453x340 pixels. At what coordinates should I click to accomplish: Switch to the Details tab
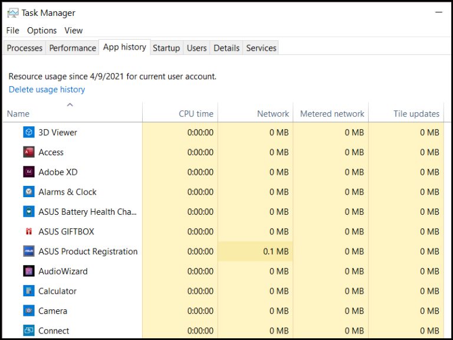click(x=226, y=48)
